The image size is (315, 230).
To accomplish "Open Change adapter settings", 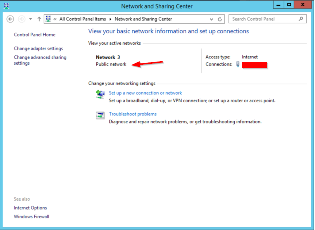I will click(38, 48).
